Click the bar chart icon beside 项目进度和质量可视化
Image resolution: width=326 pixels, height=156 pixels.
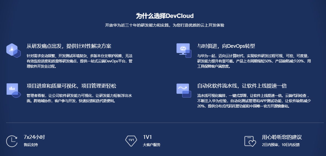point(14,90)
